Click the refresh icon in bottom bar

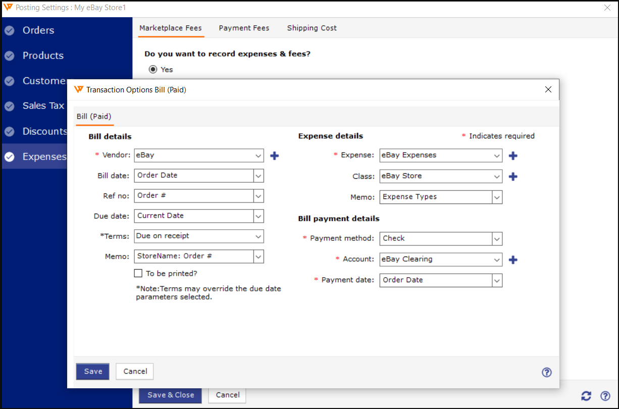point(586,396)
